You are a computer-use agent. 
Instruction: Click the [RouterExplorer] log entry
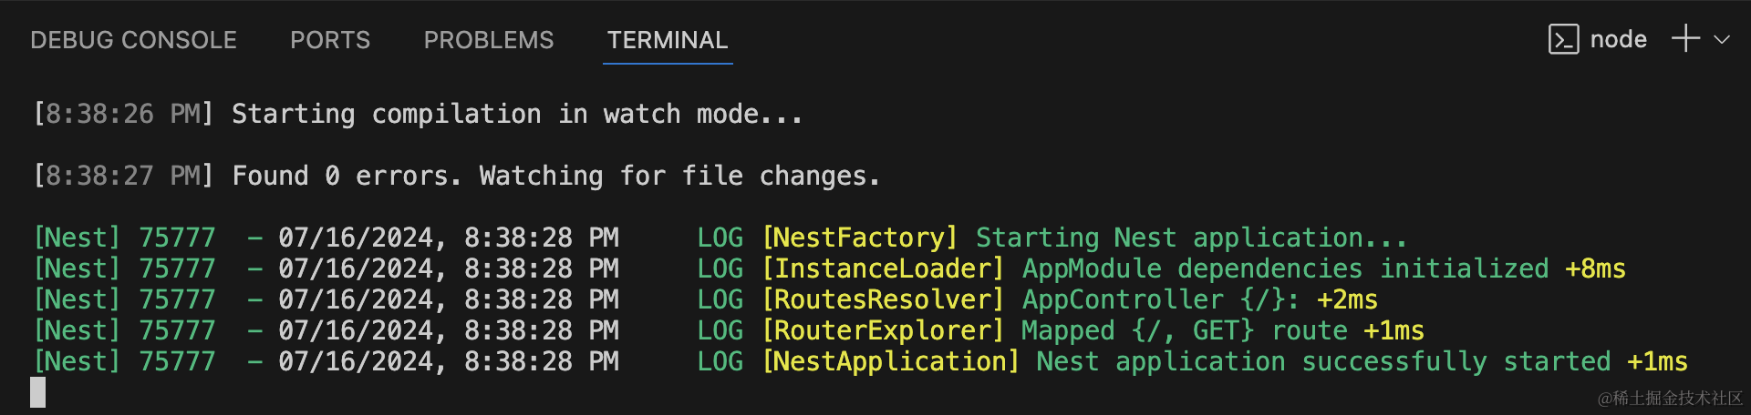pos(883,330)
